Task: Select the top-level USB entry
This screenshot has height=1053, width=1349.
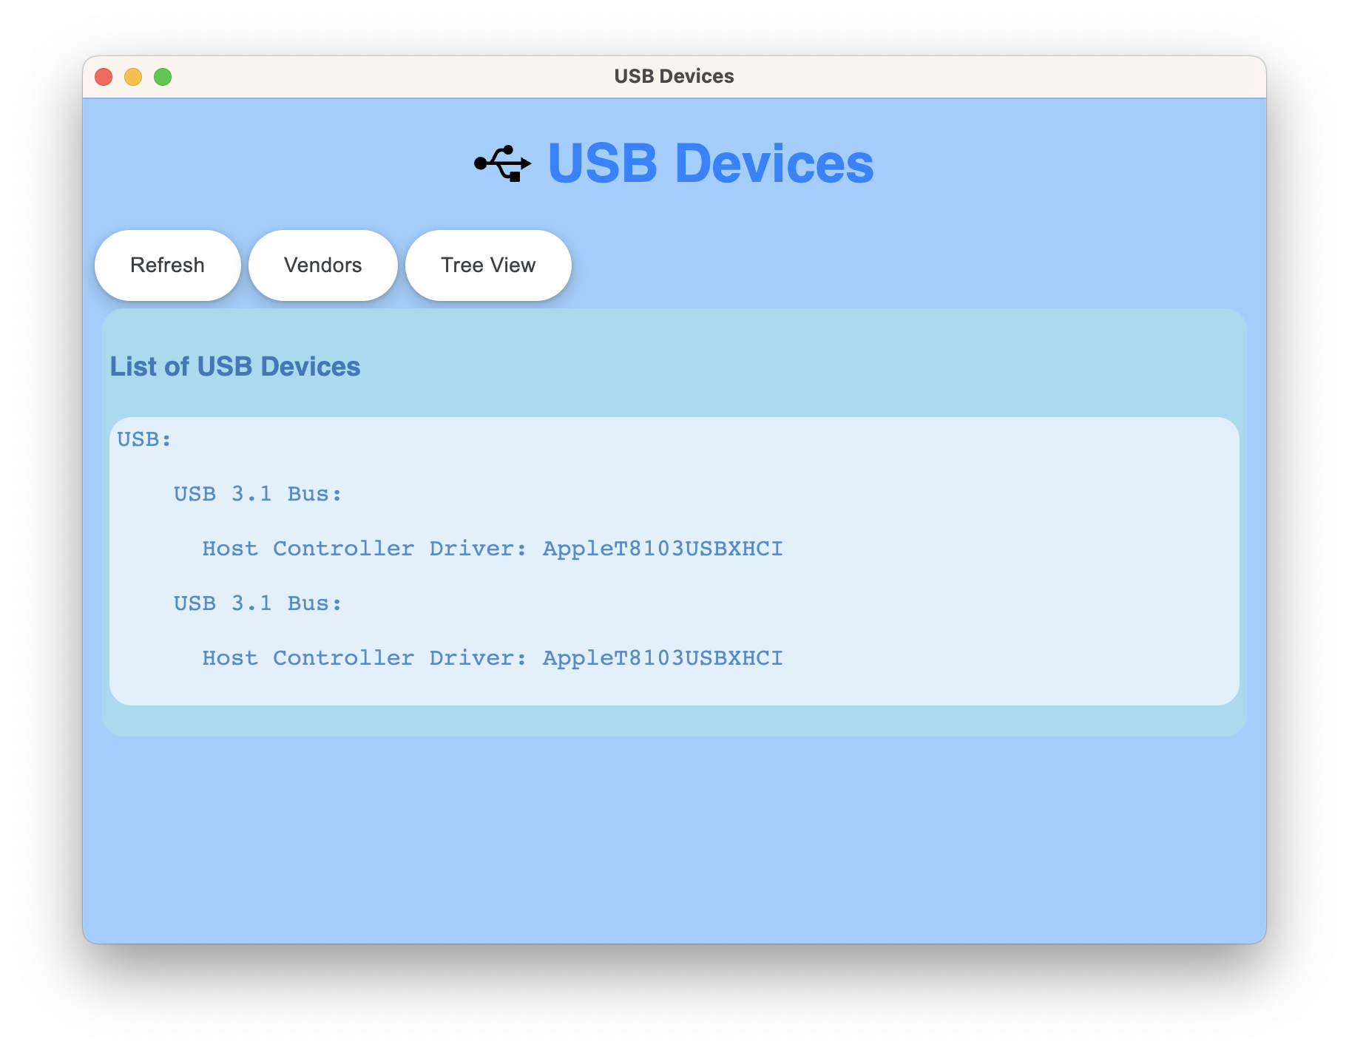Action: click(143, 439)
